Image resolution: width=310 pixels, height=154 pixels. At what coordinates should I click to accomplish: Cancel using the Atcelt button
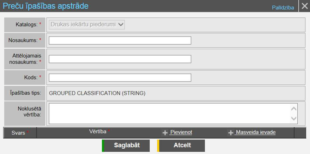(x=182, y=145)
